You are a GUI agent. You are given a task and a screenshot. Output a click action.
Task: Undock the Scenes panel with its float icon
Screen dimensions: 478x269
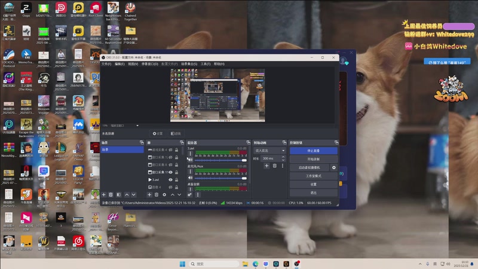click(x=142, y=142)
